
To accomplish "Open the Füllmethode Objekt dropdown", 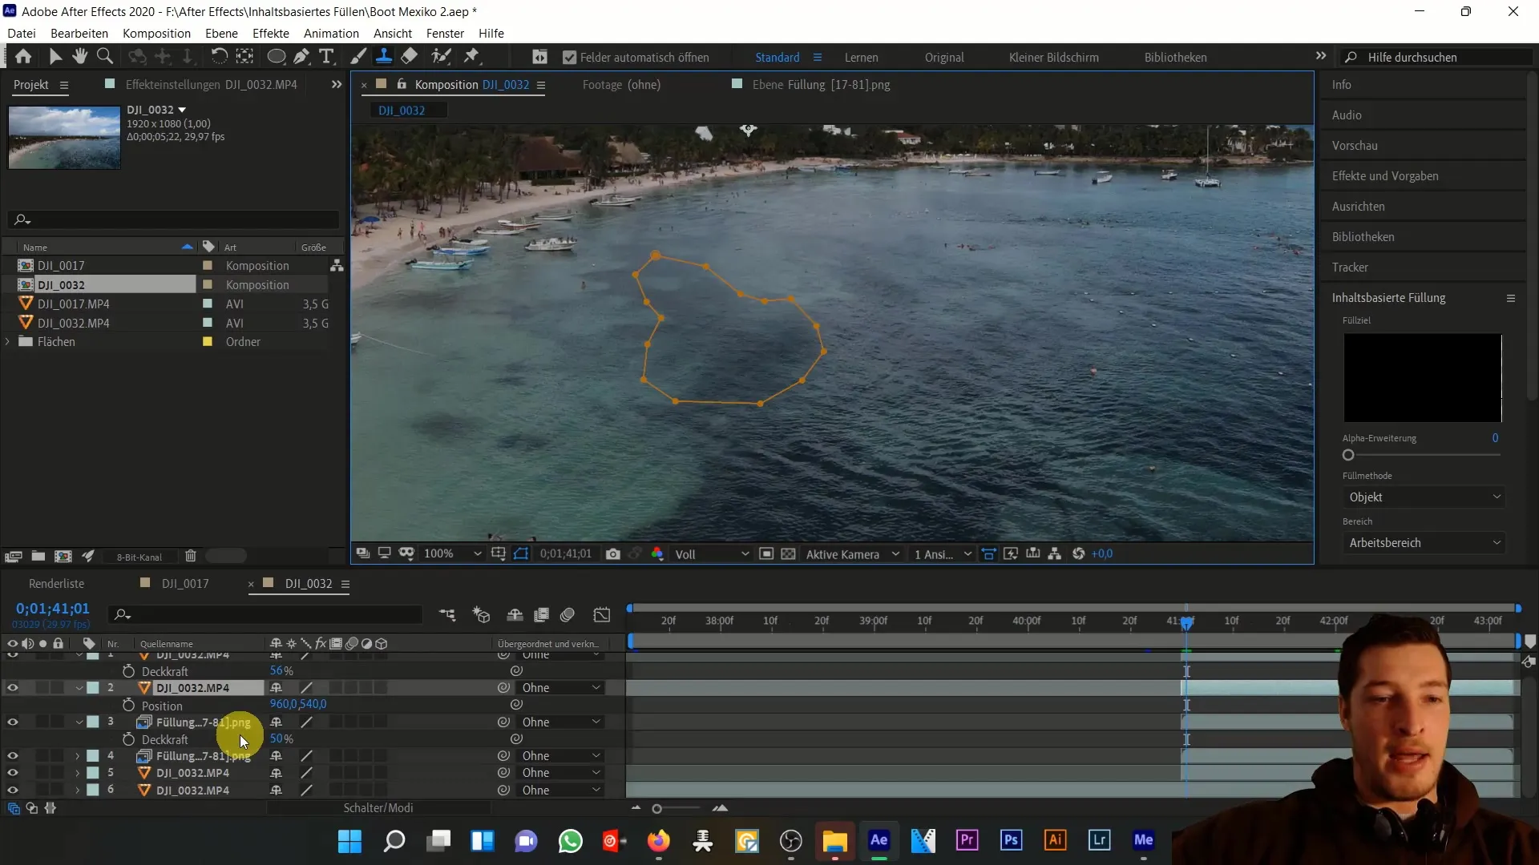I will coord(1424,497).
